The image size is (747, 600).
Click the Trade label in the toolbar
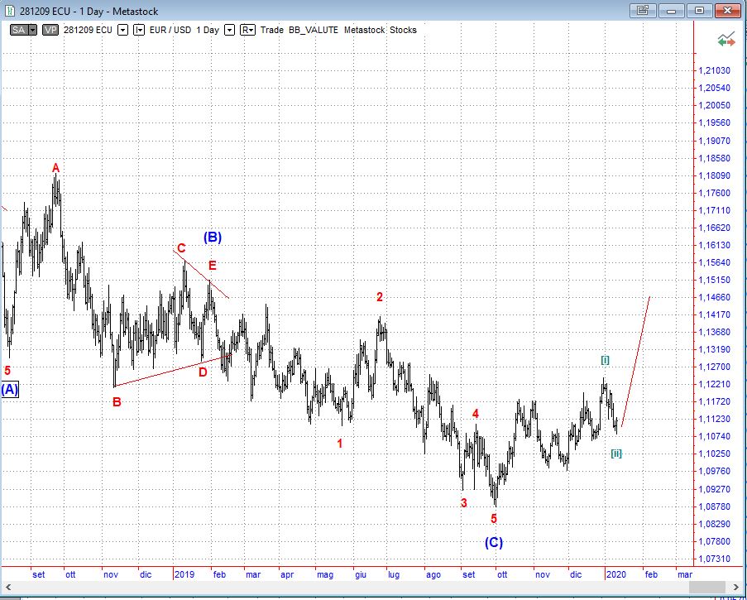pos(272,30)
